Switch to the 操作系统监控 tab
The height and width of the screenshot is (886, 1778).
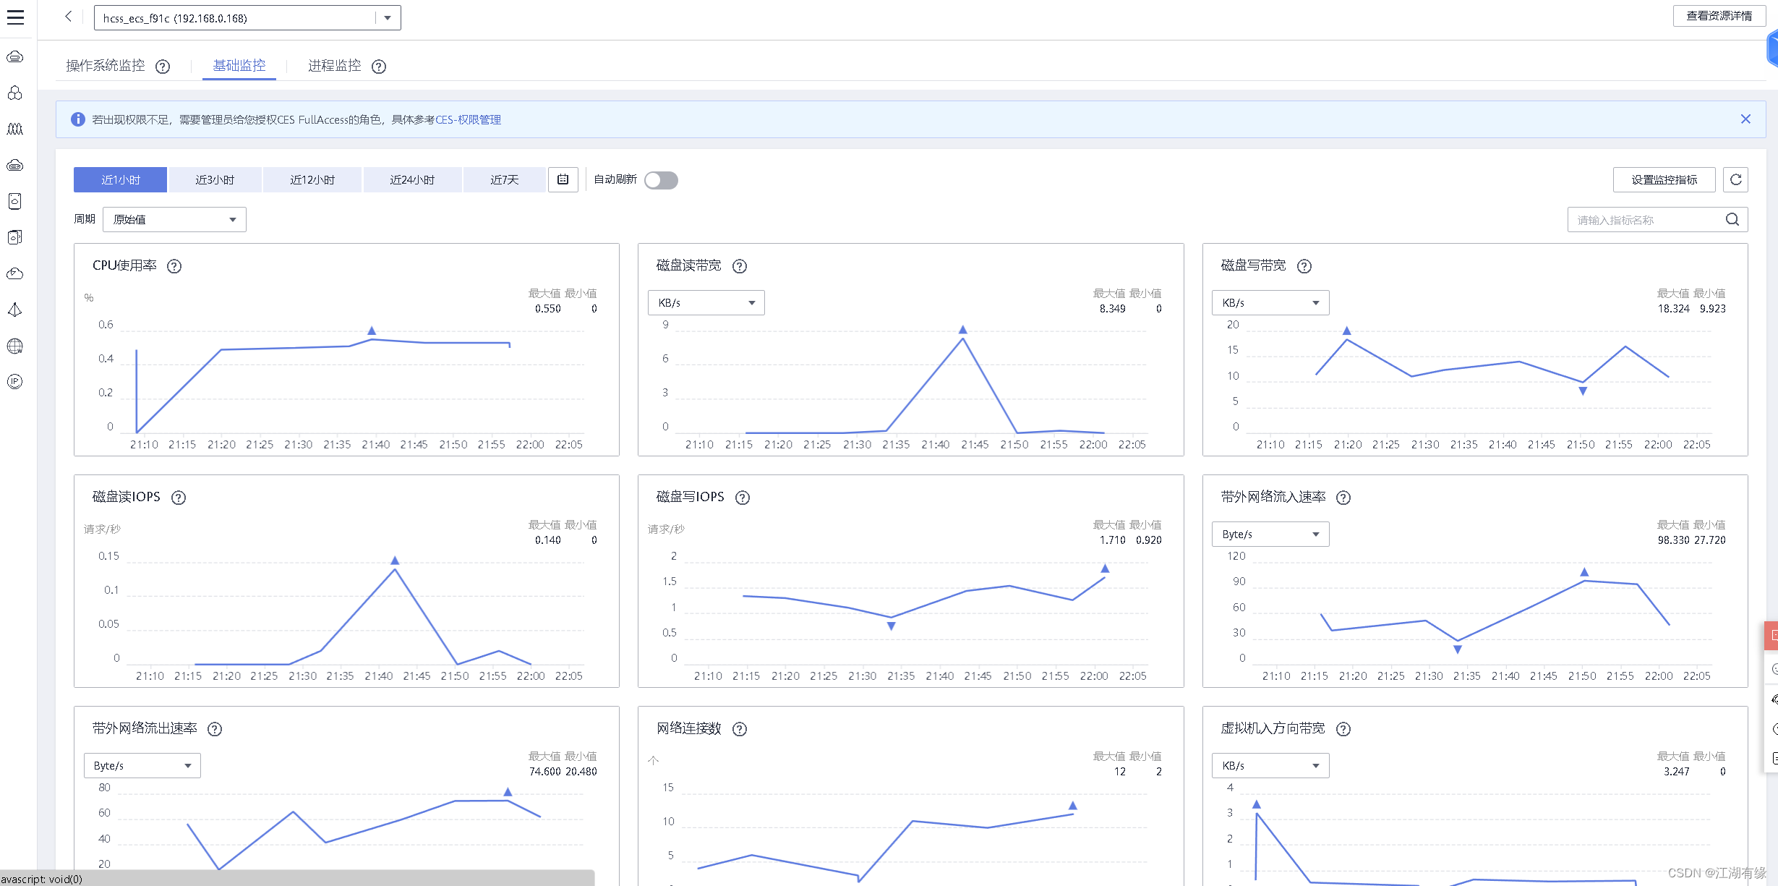[106, 66]
